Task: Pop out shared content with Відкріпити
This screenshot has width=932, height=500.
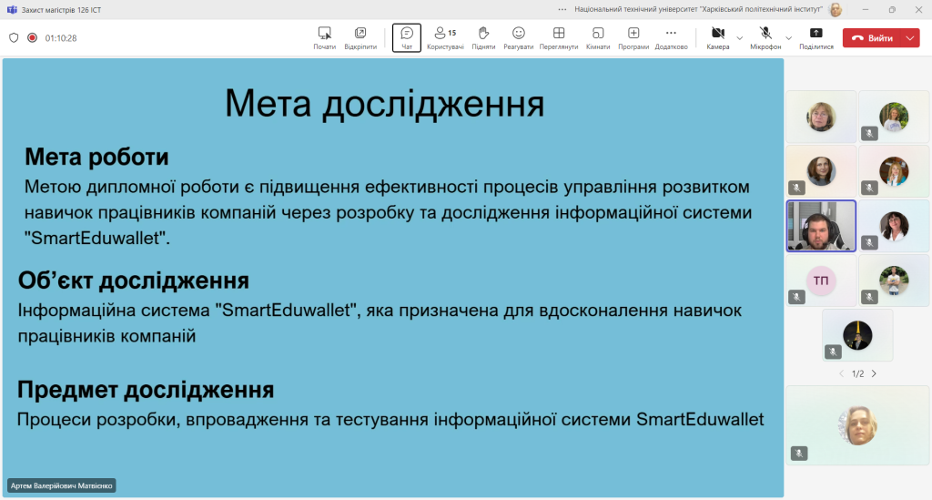Action: (x=360, y=38)
